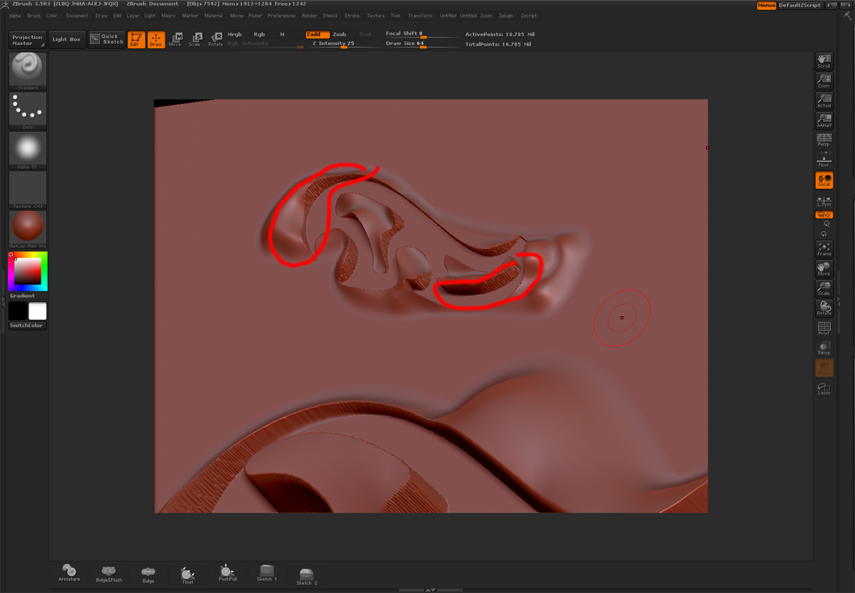855x593 pixels.
Task: Click the Zoom navigation icon
Action: (824, 80)
